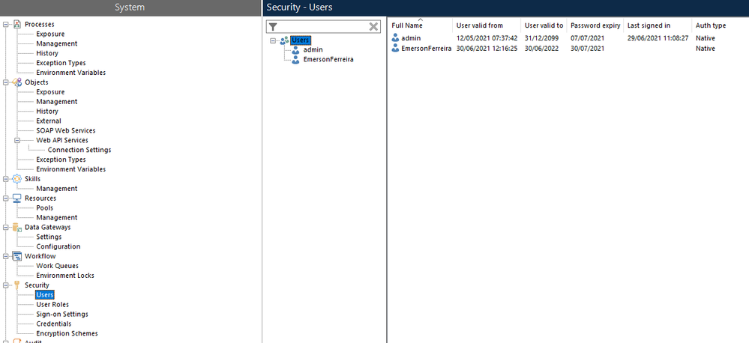The image size is (749, 343).
Task: Open Management under Objects
Action: point(56,102)
